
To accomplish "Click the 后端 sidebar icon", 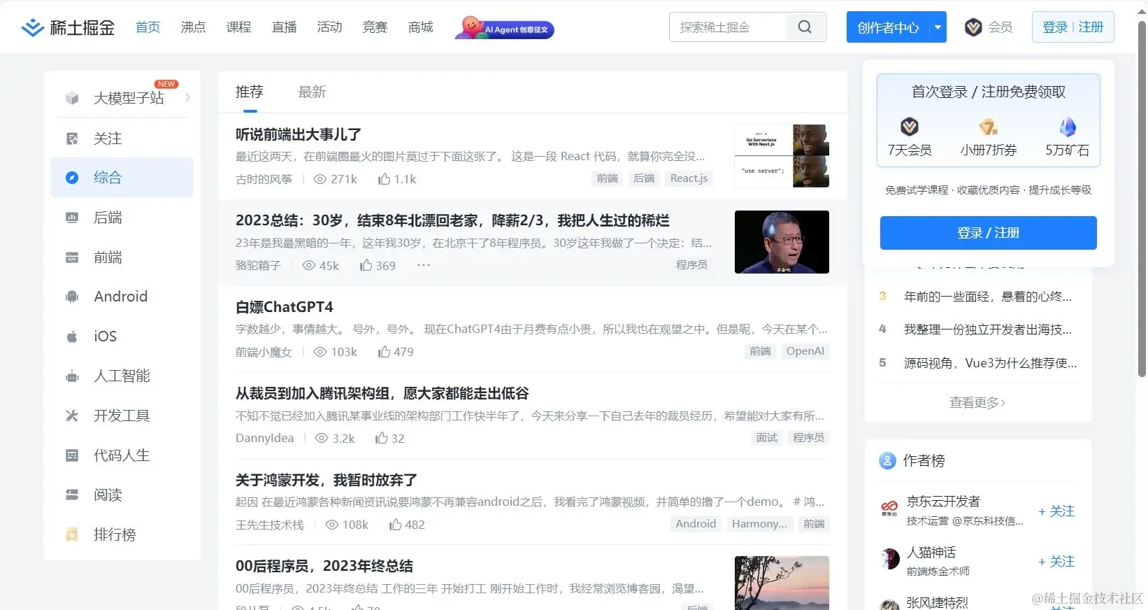I will 72,218.
